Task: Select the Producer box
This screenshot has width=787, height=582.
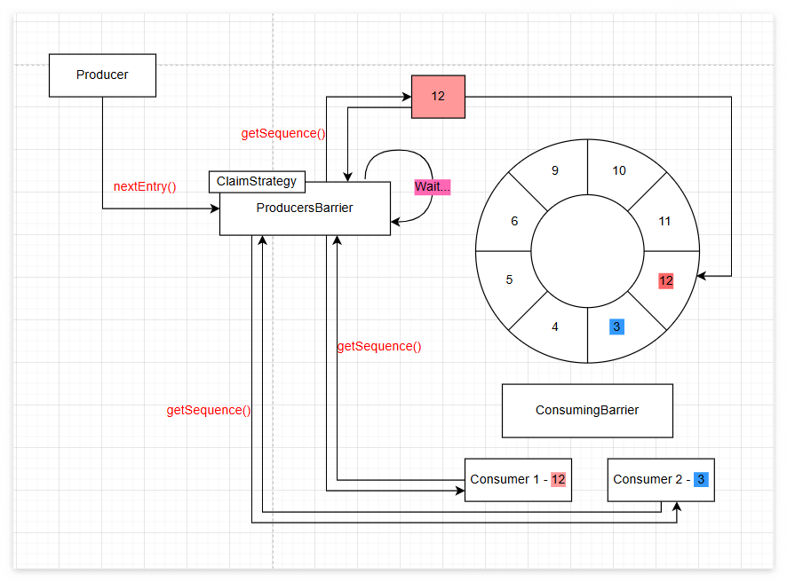Action: click(102, 75)
